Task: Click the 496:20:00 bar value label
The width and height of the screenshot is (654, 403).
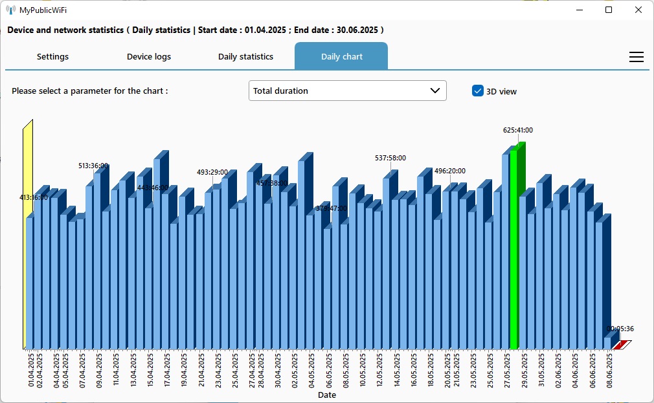Action: 450,171
